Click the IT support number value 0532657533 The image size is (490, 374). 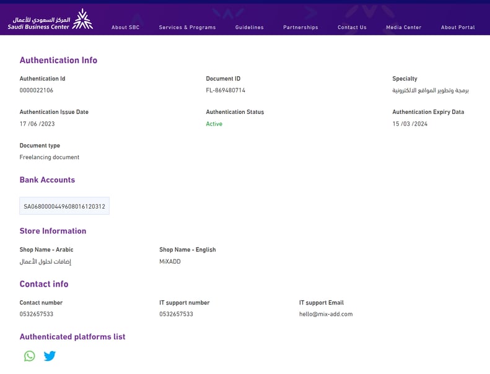177,314
